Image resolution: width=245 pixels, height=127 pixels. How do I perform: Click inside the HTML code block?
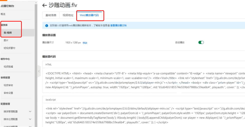tap(144, 80)
